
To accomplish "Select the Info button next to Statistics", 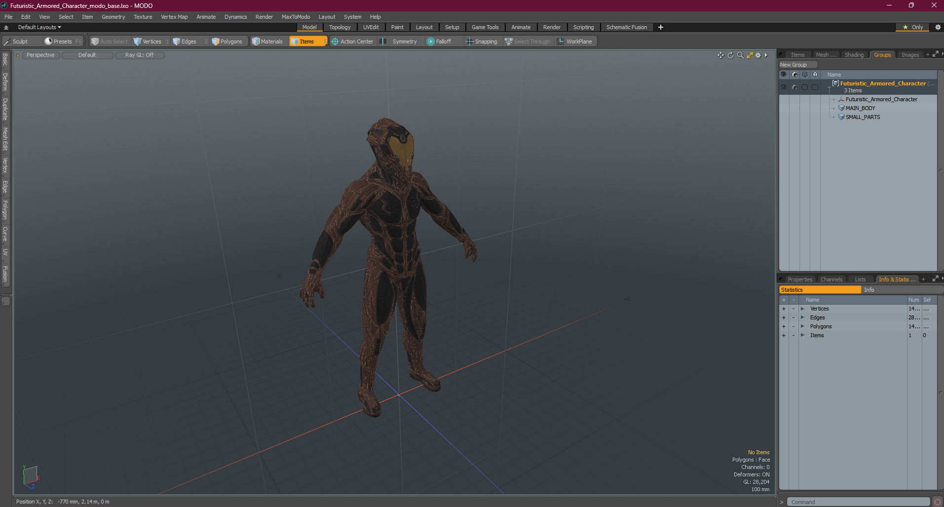I will (902, 290).
